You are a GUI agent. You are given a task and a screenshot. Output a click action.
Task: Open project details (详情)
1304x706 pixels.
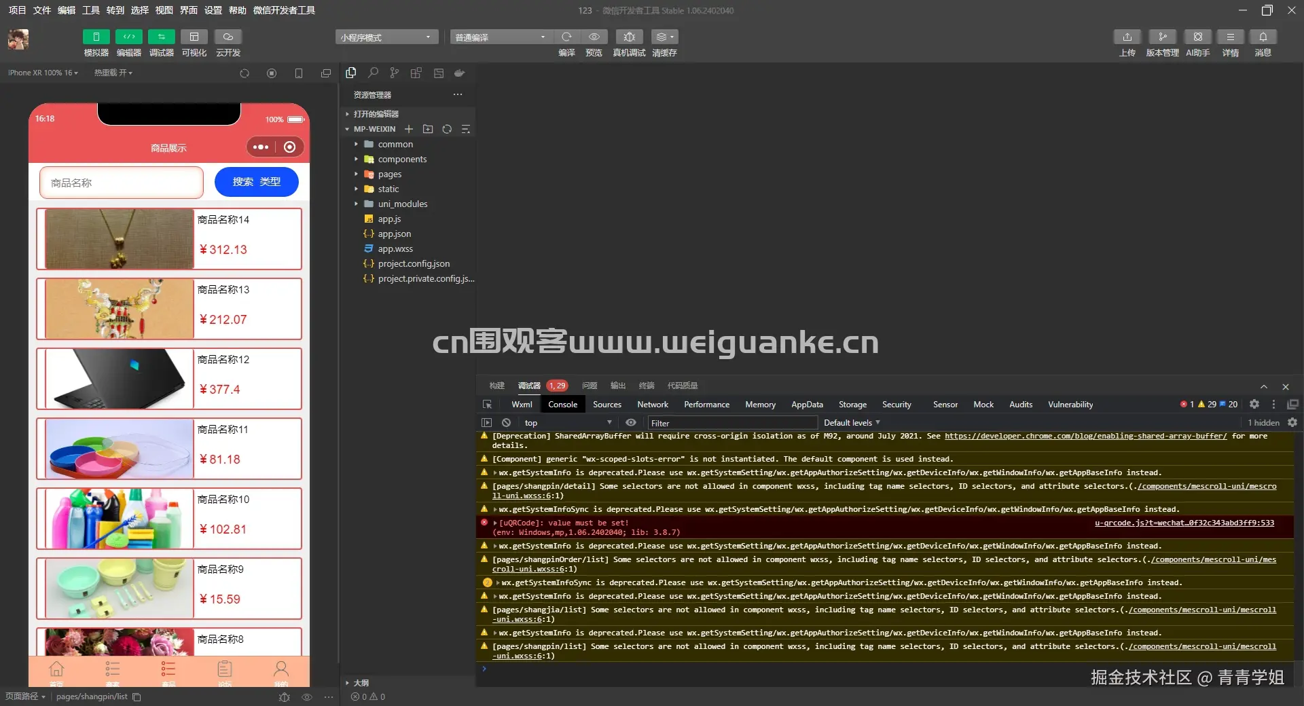coord(1230,37)
